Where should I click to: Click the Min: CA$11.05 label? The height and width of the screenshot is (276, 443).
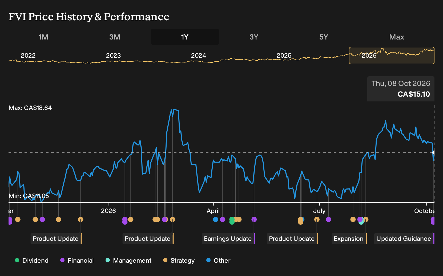coord(29,196)
